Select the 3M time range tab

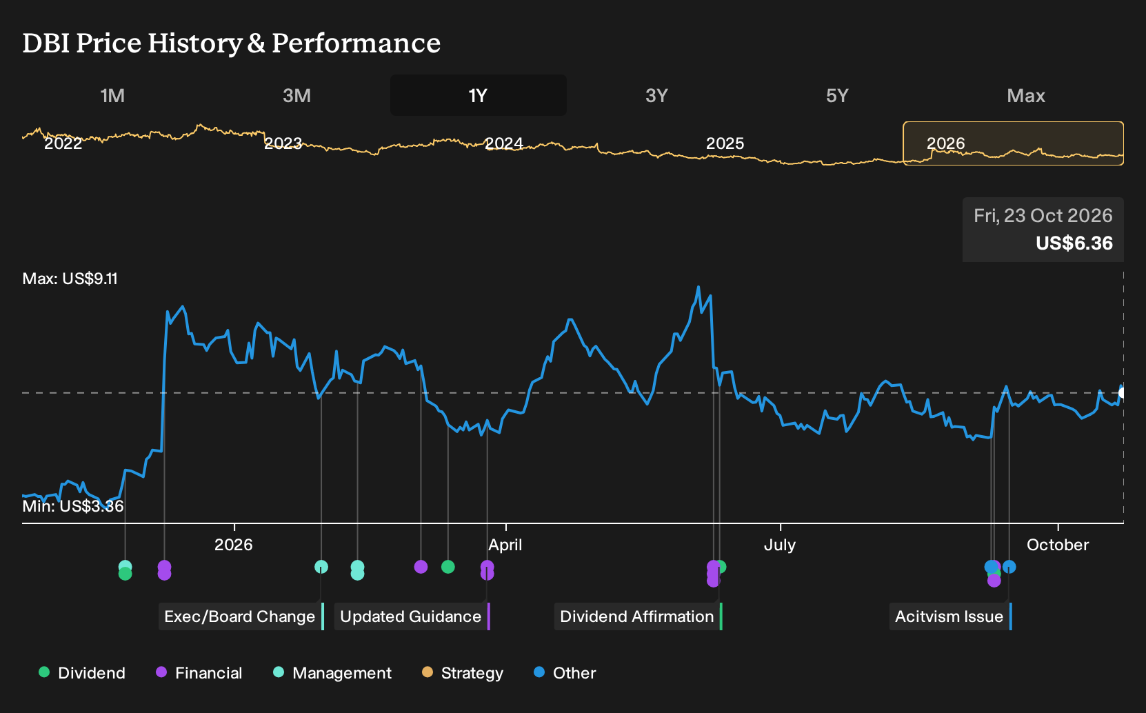pyautogui.click(x=296, y=95)
